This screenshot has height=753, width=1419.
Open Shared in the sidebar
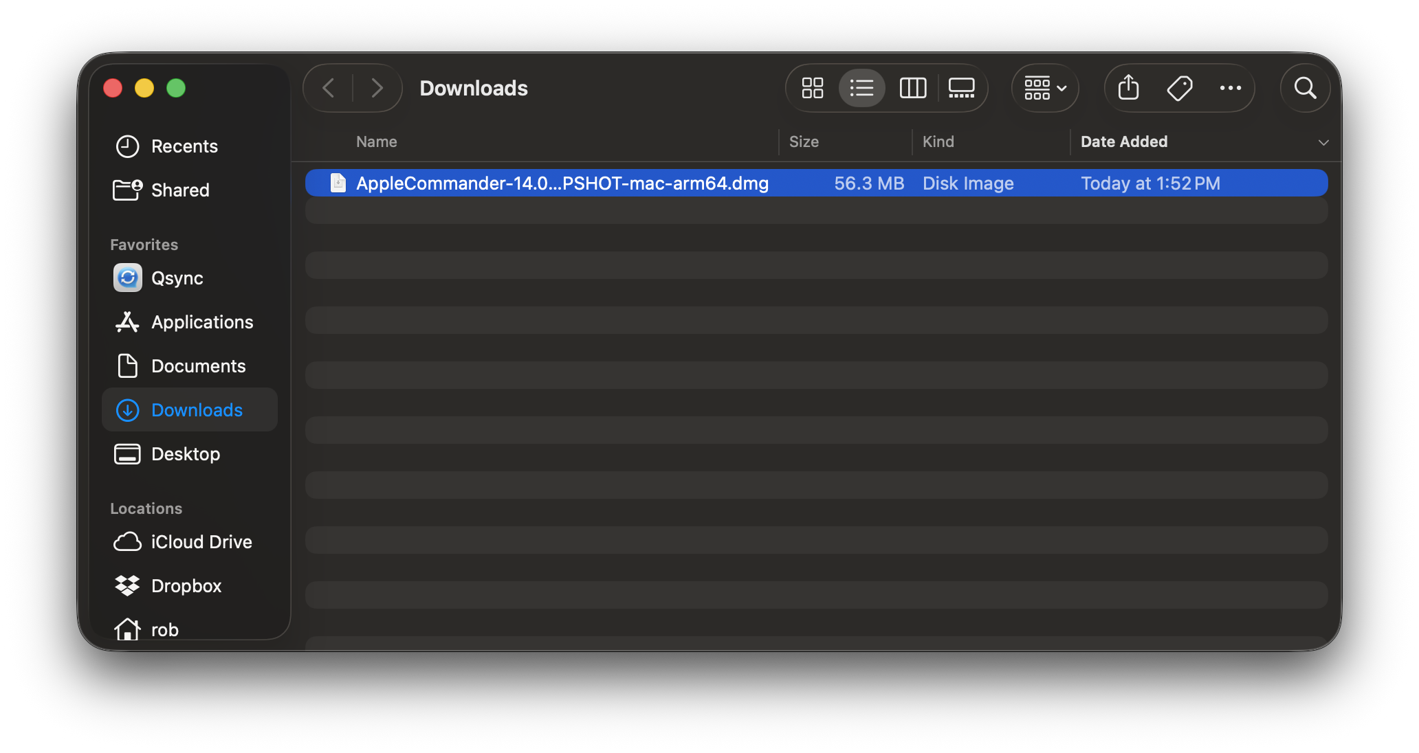190,190
